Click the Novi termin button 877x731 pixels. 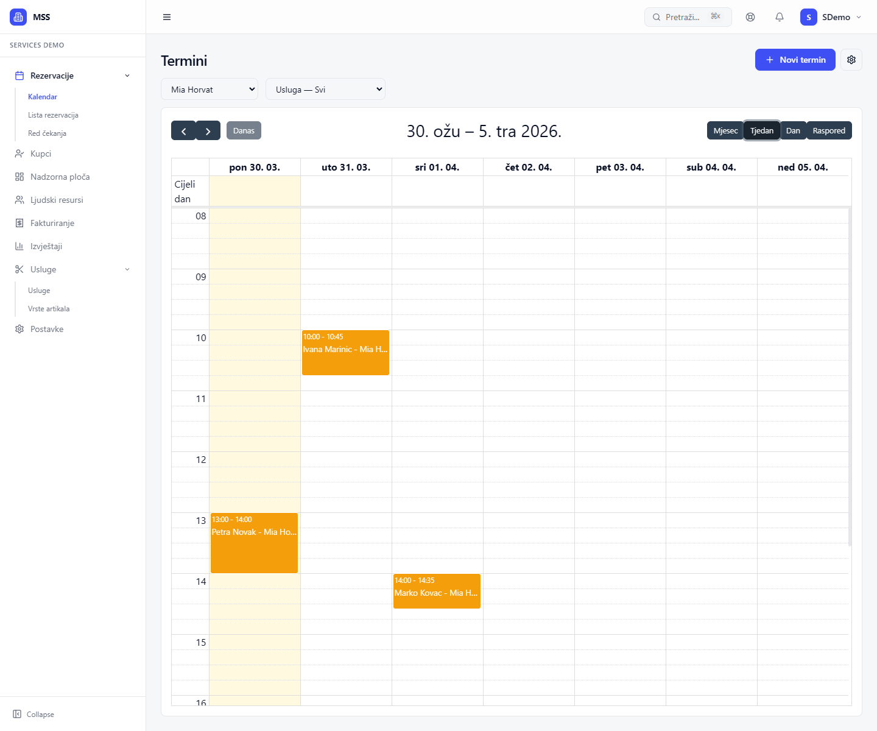pos(795,60)
